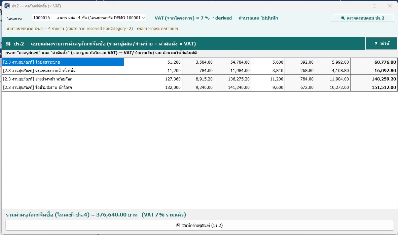398x235 pixels.
Task: Click total cell 148,259.20
Action: (x=374, y=79)
